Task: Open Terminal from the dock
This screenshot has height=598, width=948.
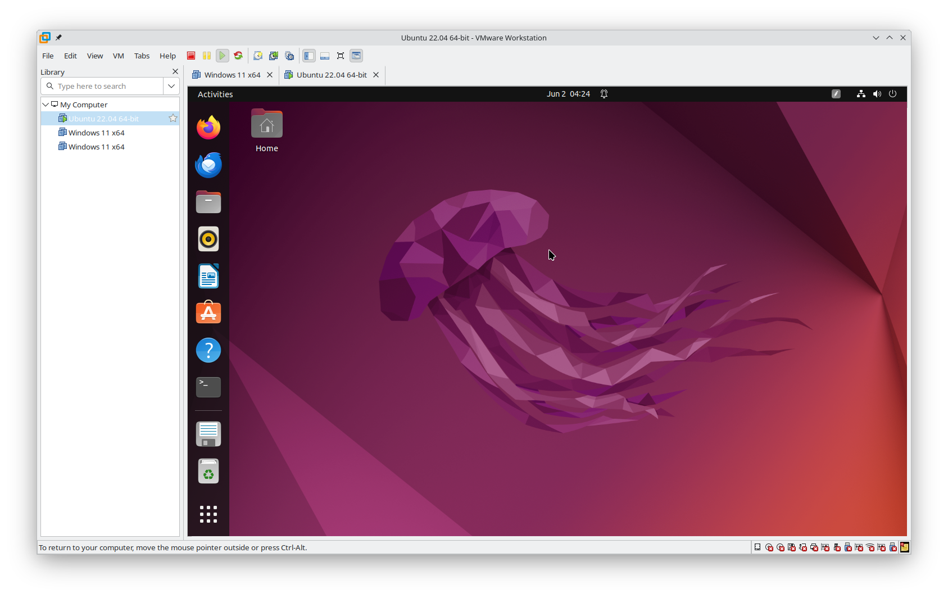Action: (208, 387)
